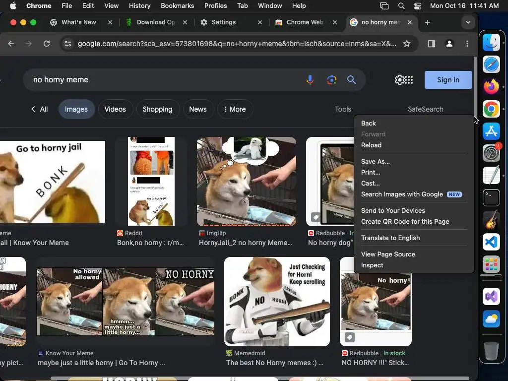
Task: Close the Settings tab
Action: 260,22
